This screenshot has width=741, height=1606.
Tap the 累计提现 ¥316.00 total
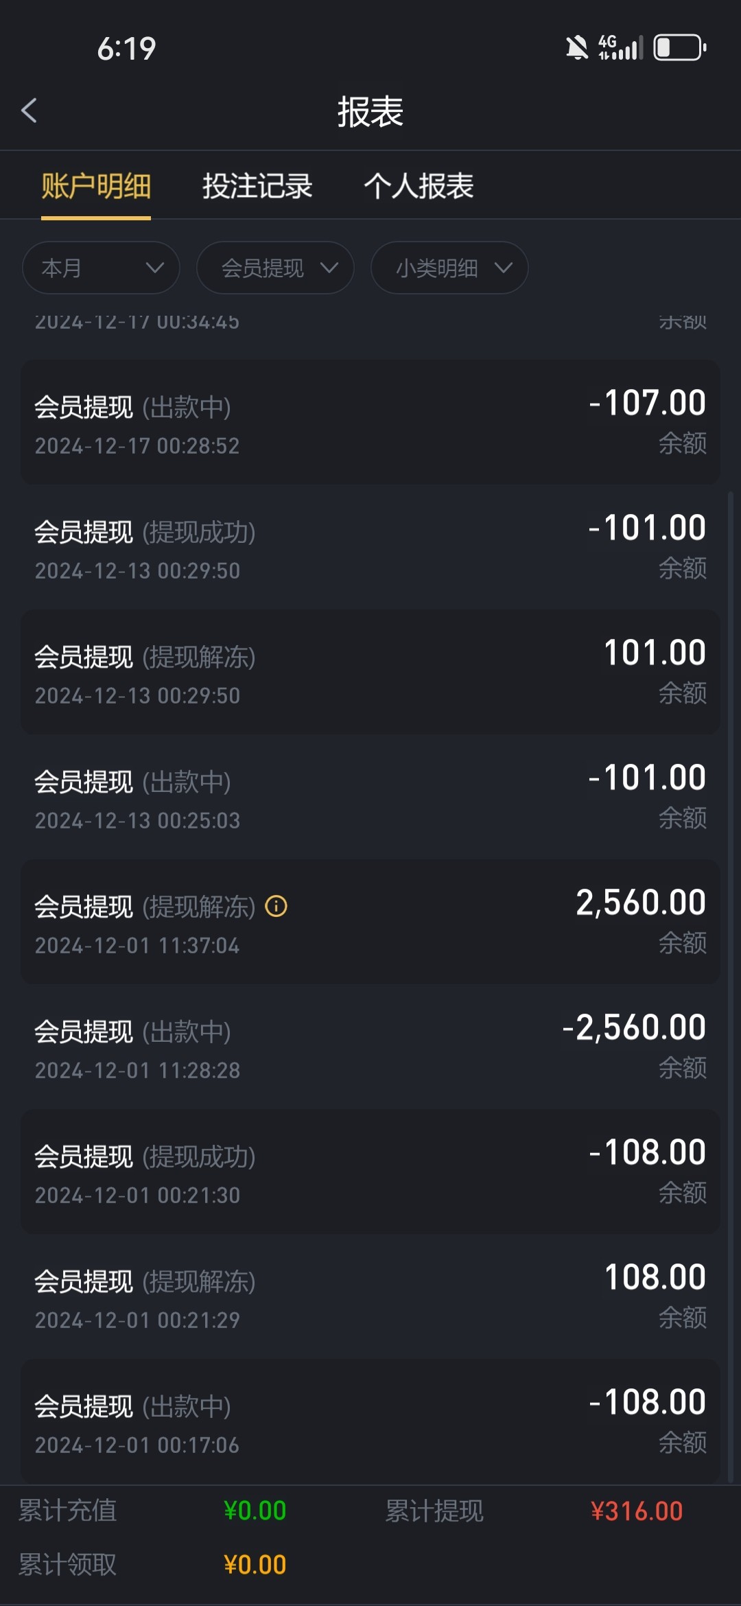[x=636, y=1511]
